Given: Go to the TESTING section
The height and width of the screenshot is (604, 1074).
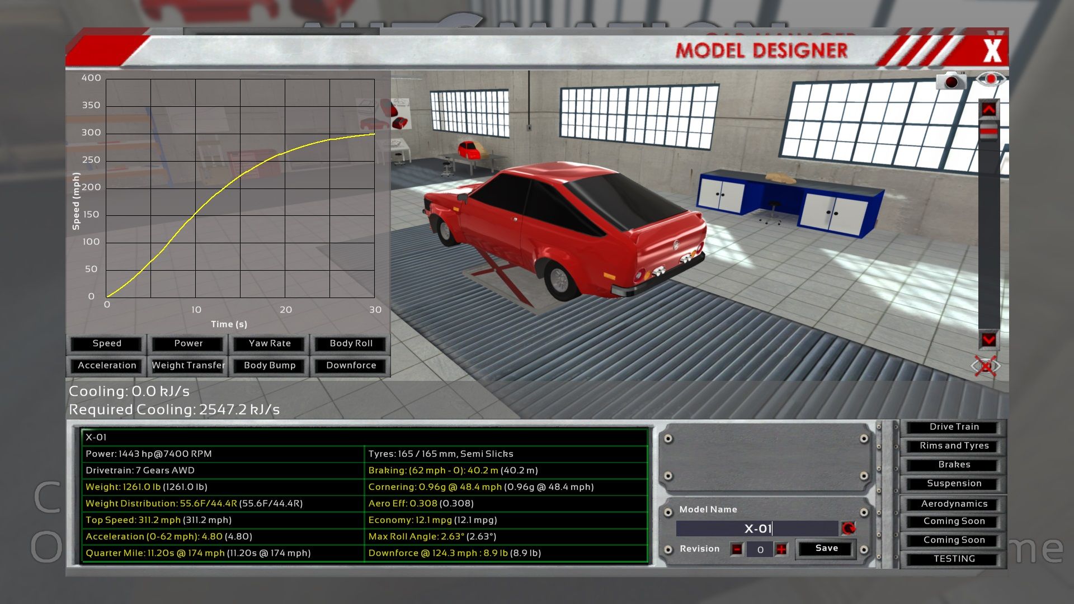Looking at the screenshot, I should (x=954, y=559).
